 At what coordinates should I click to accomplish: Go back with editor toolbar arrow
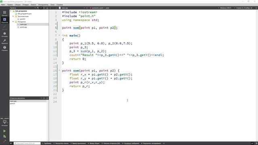click(50, 8)
